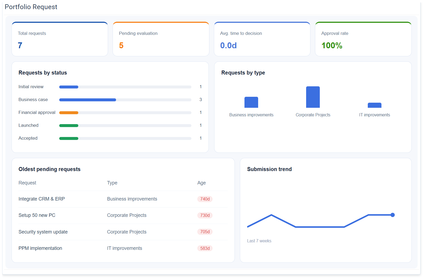423x278 pixels.
Task: Click the green Accepted progress bar
Action: tap(69, 138)
